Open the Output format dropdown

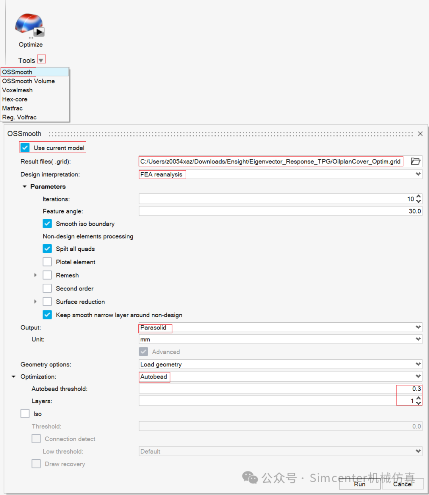280,327
